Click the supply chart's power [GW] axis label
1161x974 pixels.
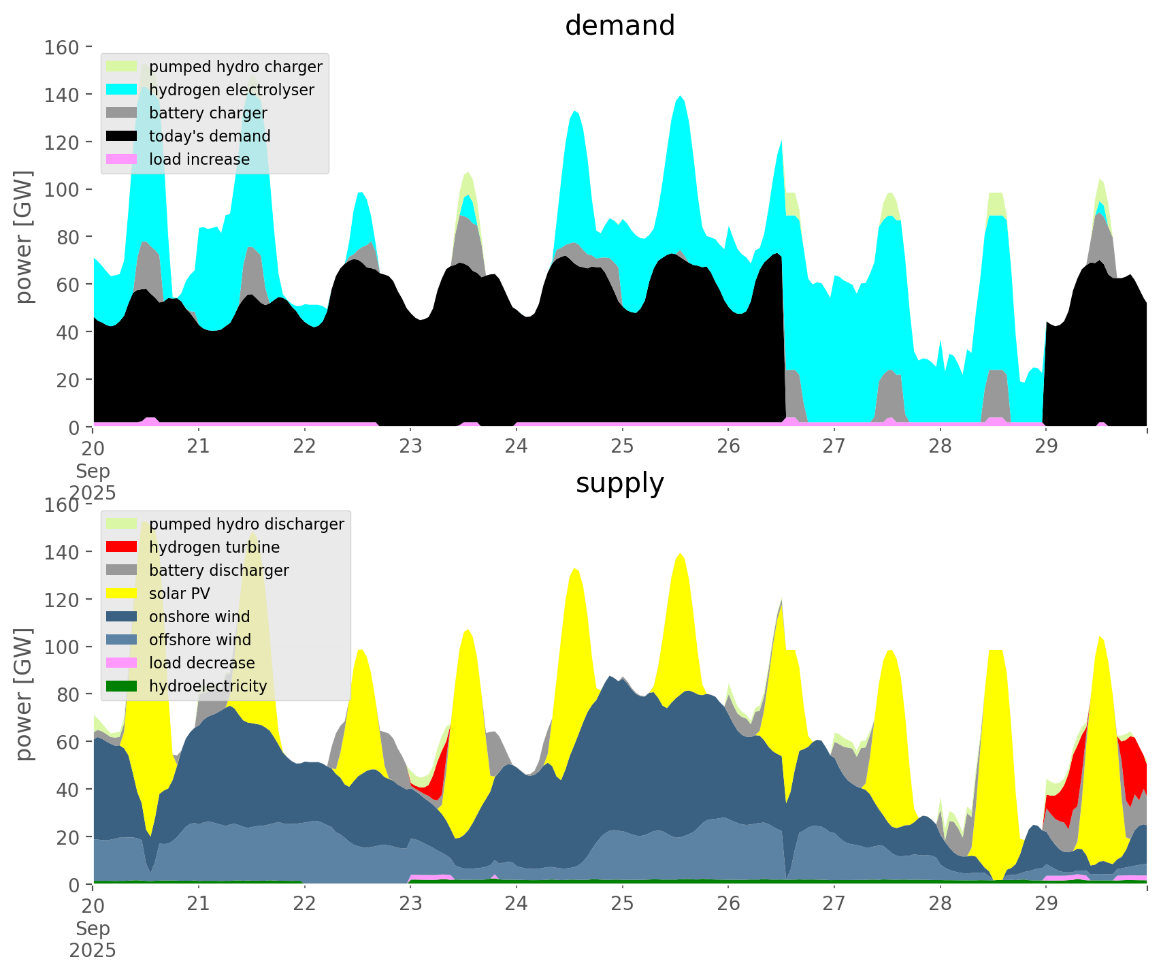(24, 694)
